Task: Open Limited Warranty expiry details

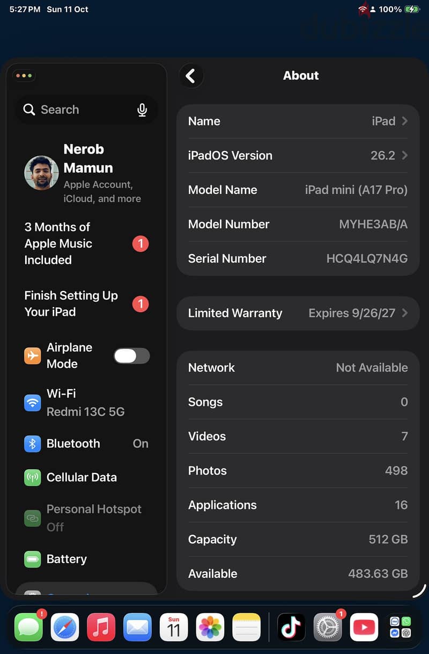Action: click(298, 313)
